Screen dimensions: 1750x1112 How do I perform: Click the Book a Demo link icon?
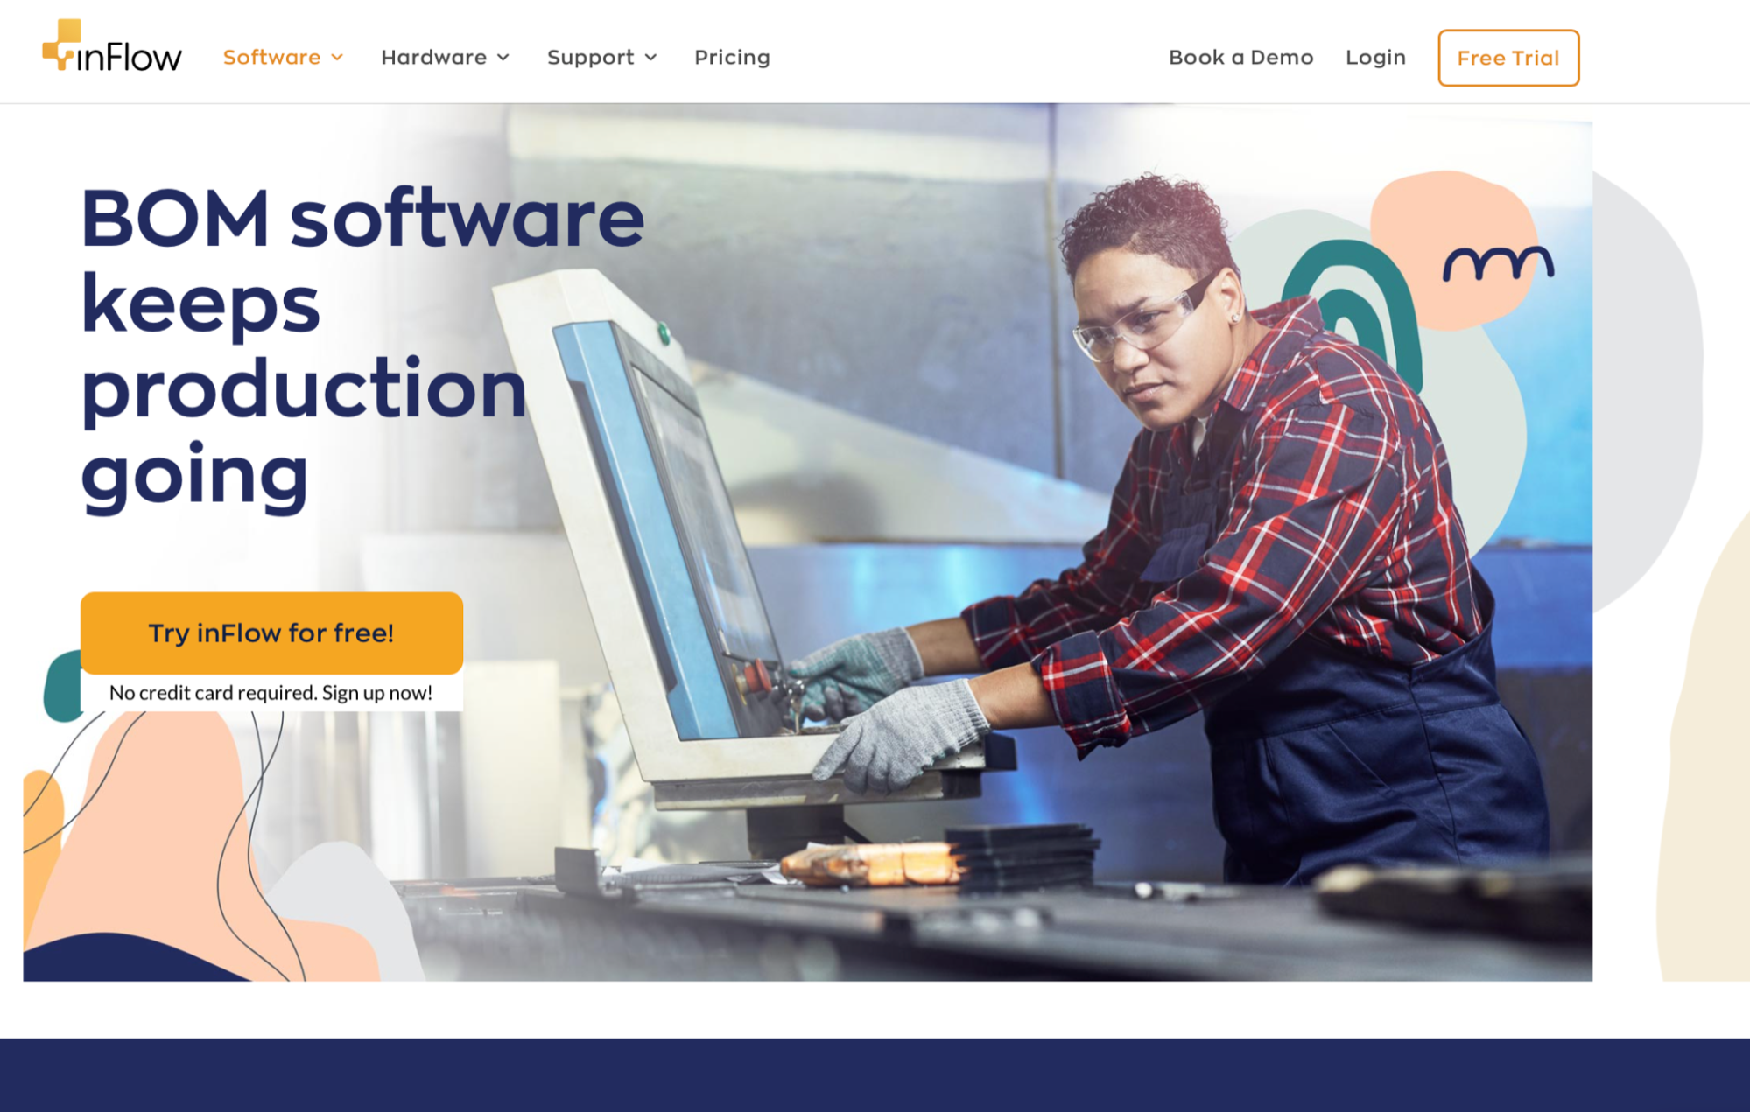[1239, 56]
